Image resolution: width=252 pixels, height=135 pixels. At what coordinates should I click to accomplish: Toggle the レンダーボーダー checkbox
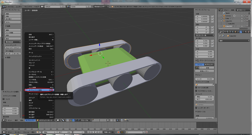coord(197,108)
